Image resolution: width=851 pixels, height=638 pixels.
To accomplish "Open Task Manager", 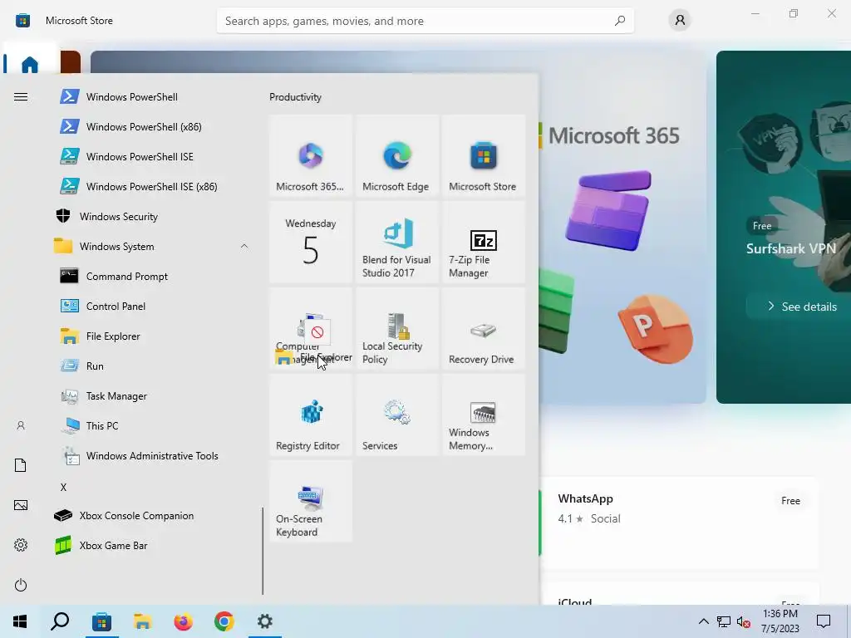I will point(152,396).
